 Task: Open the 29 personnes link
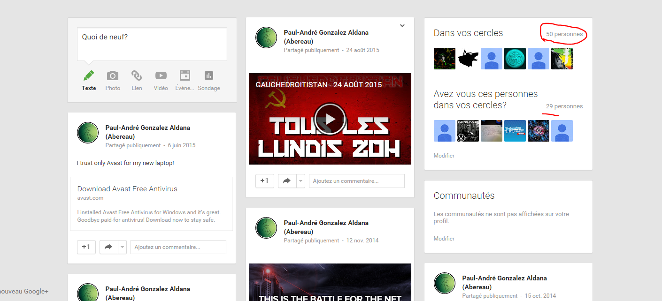click(x=564, y=106)
